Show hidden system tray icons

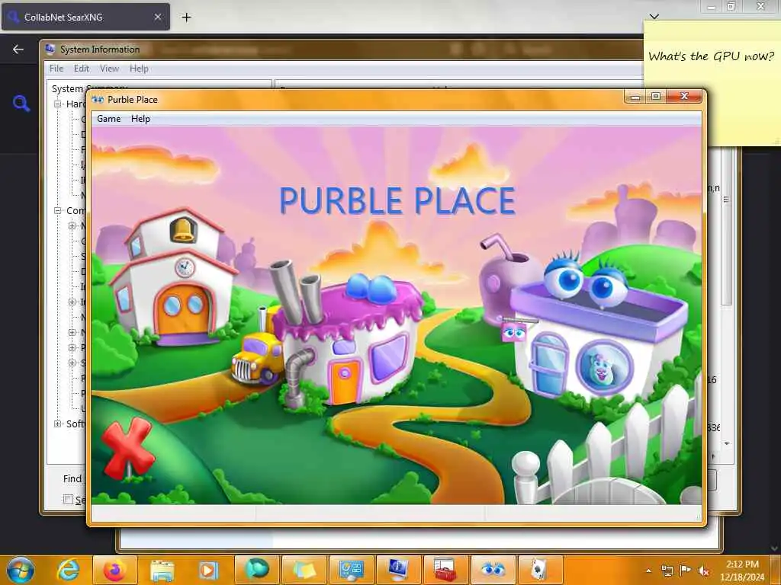tap(648, 571)
